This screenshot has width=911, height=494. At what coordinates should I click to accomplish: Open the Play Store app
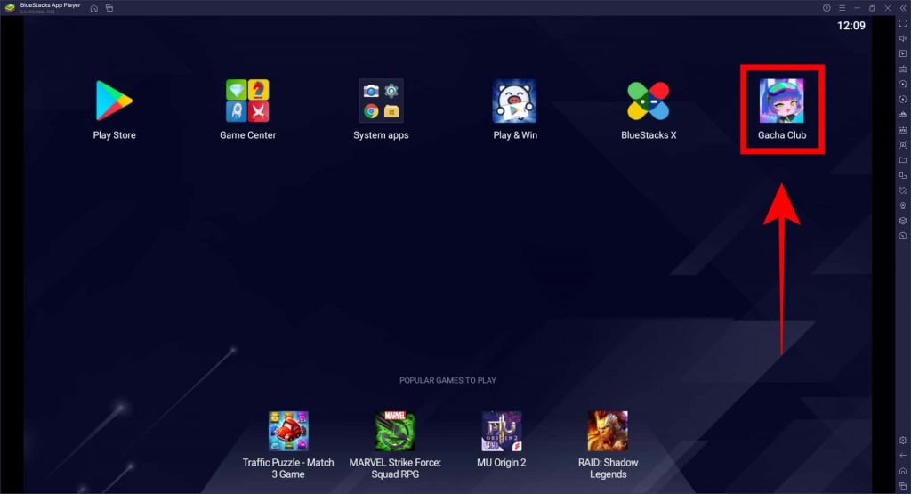coord(114,101)
